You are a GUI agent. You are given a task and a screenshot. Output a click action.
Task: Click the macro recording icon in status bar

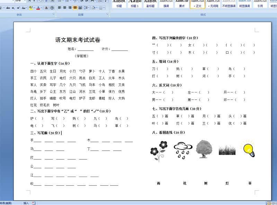coord(34,203)
